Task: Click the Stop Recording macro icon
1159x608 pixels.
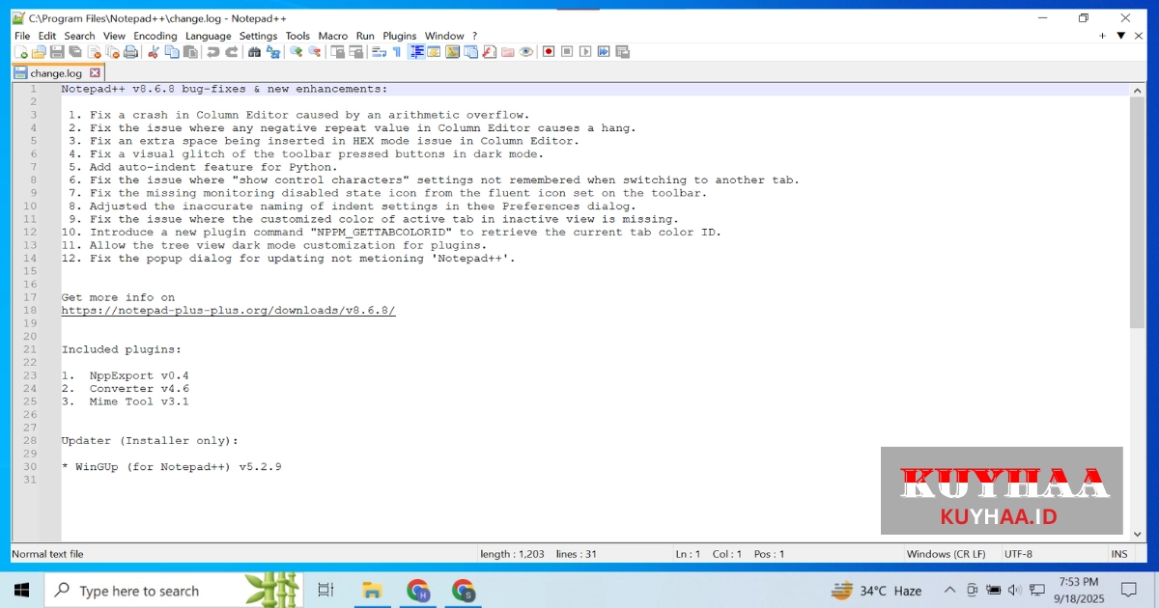Action: (567, 52)
